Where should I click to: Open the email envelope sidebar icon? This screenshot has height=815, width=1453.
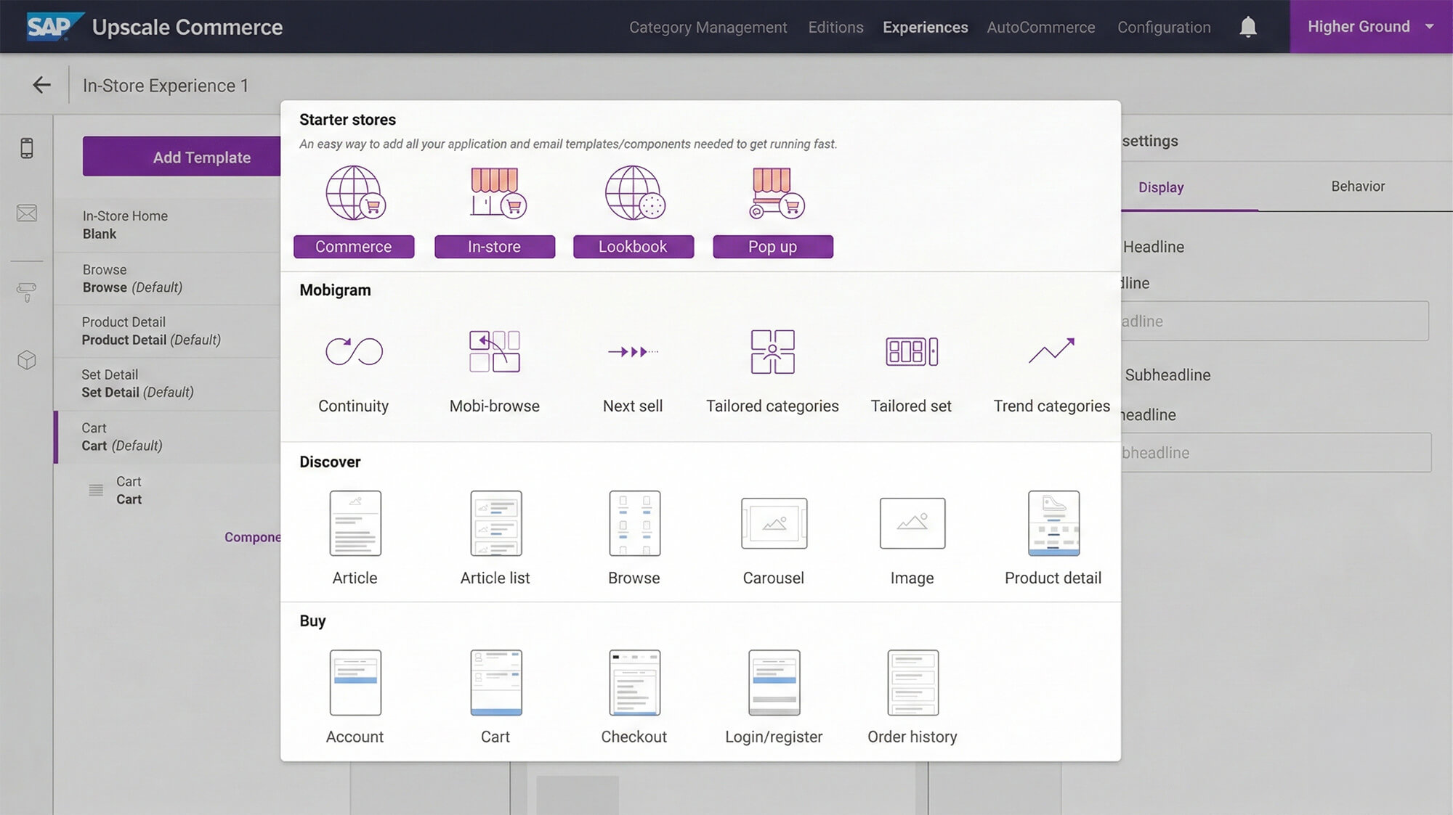click(x=27, y=213)
